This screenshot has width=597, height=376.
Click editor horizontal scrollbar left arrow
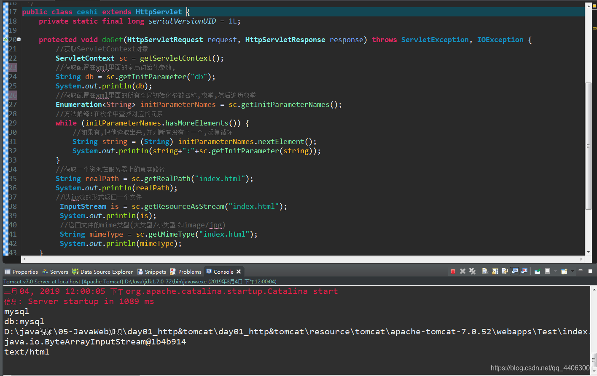click(x=24, y=259)
